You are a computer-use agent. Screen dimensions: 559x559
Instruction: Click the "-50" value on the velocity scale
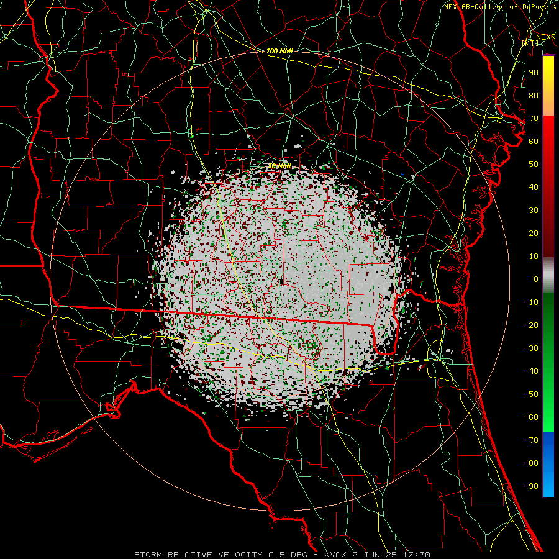coord(531,394)
